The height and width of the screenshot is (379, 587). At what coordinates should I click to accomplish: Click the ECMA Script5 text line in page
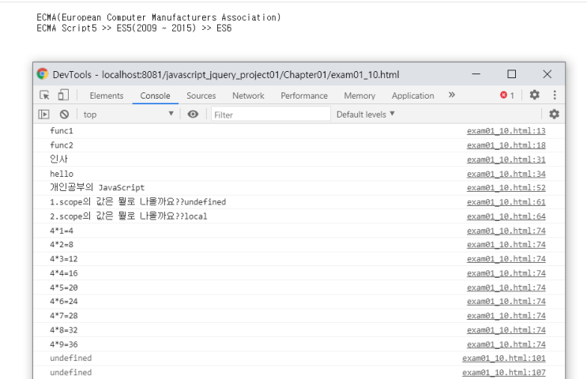point(134,28)
